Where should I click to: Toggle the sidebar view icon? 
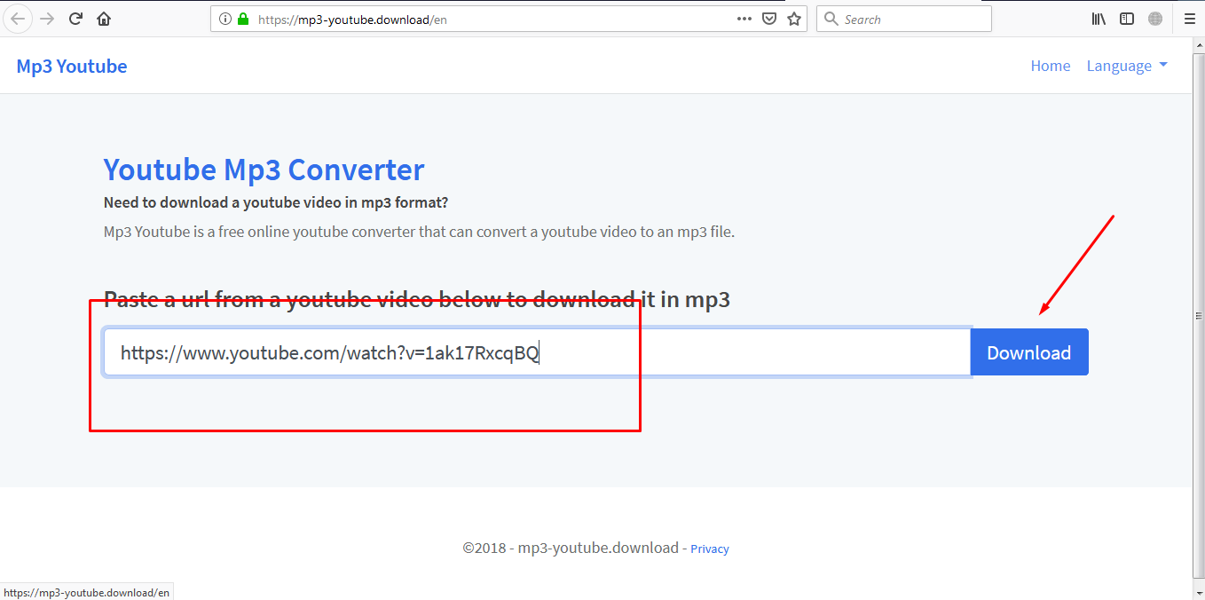point(1127,19)
